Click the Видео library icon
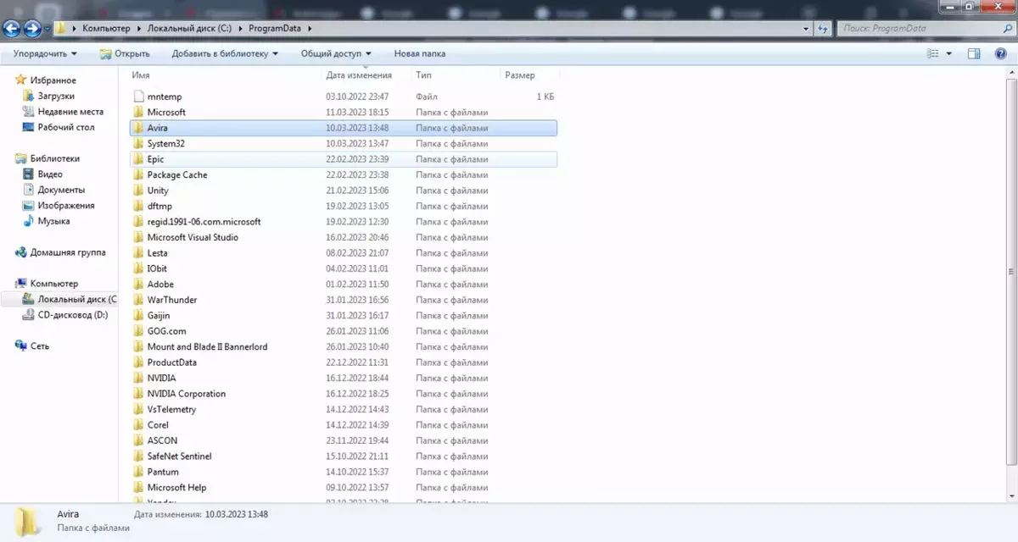 coord(29,174)
